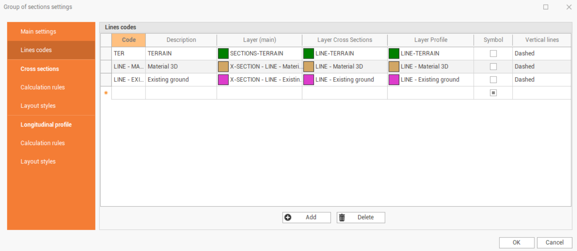577x251 pixels.
Task: Click magenta swatch in Layer Profile column
Action: 394,80
